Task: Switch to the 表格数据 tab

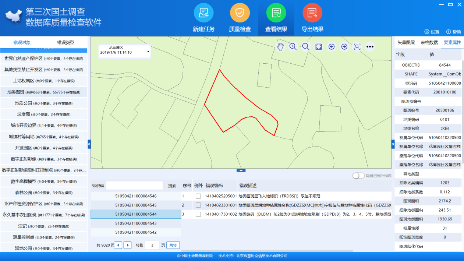Action: pyautogui.click(x=429, y=42)
